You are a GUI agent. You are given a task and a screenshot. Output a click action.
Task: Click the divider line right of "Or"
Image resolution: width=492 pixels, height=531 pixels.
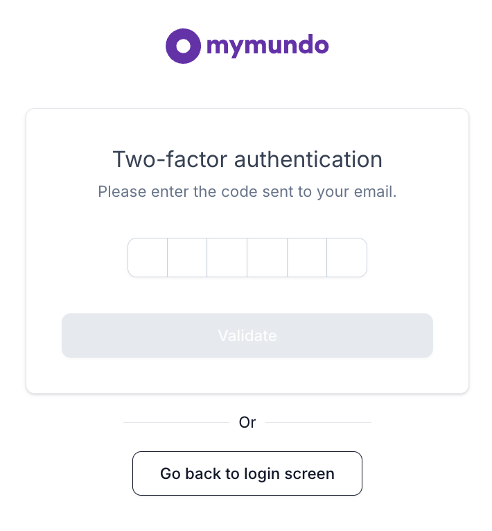(318, 422)
